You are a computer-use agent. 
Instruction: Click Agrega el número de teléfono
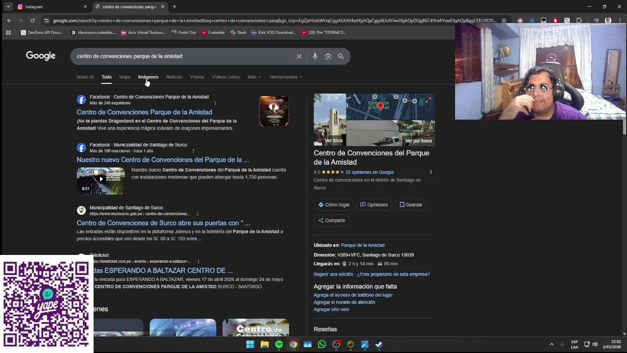[x=353, y=295]
